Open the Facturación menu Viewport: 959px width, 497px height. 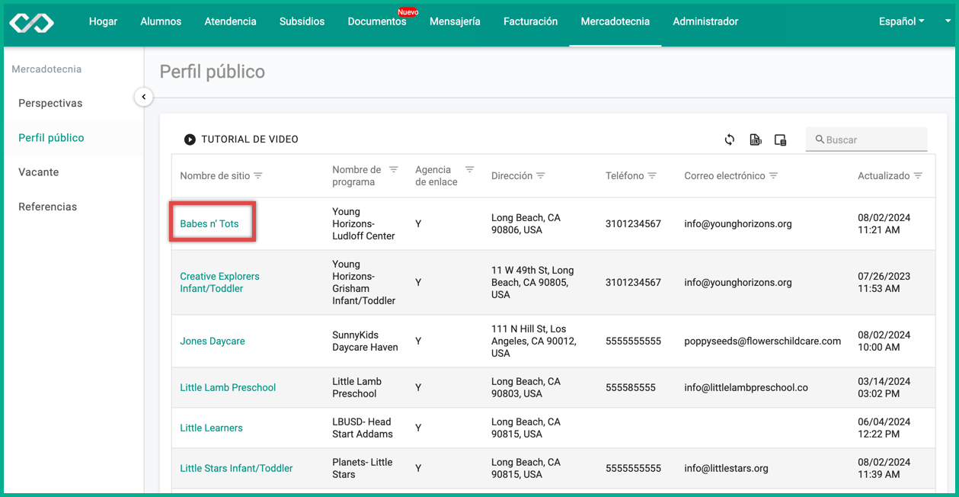click(530, 21)
